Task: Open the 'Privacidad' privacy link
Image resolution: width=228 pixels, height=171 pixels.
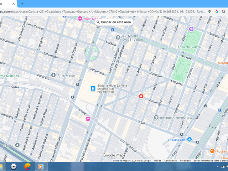Action: 185,161
